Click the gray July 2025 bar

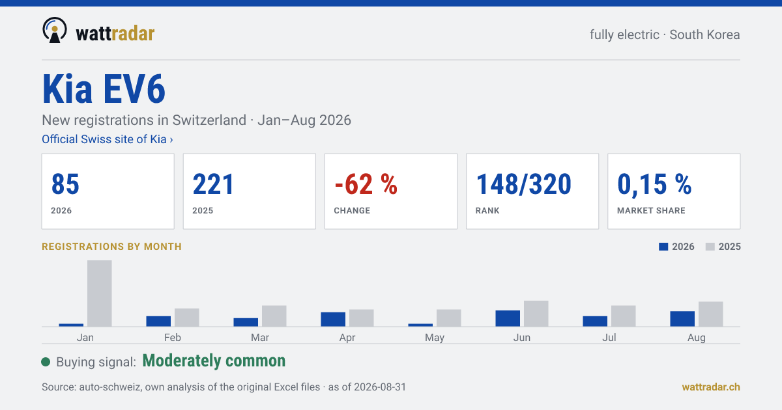624,316
